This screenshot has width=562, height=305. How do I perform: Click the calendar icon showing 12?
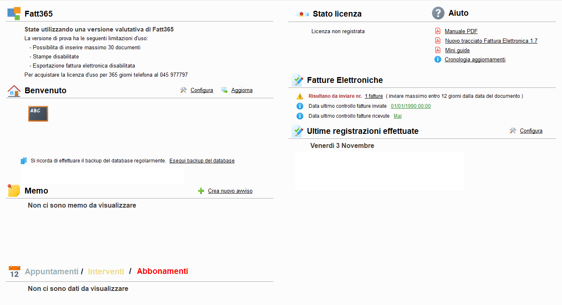pos(15,272)
